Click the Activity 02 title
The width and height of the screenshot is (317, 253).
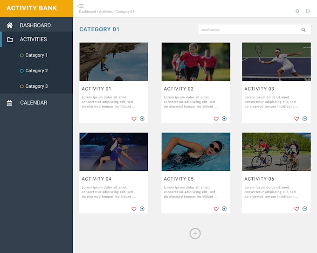pos(179,89)
